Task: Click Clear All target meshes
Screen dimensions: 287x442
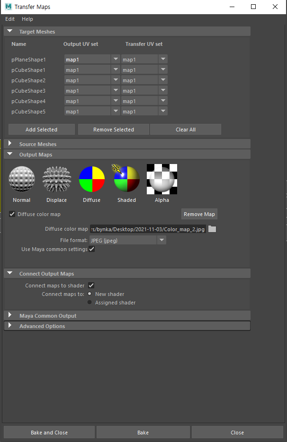Action: (186, 130)
